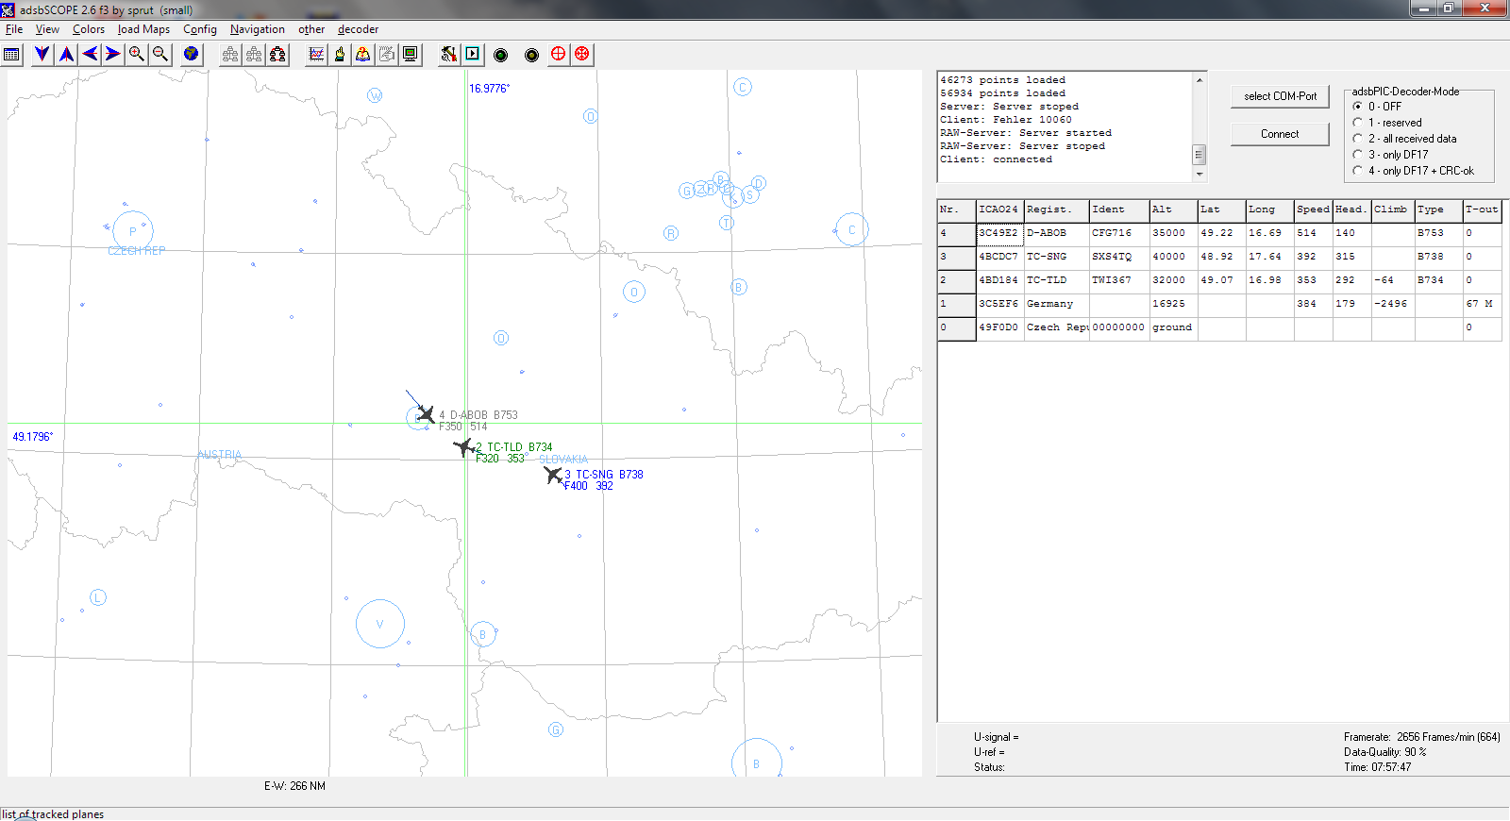
Task: Open the other menu
Action: click(x=311, y=29)
